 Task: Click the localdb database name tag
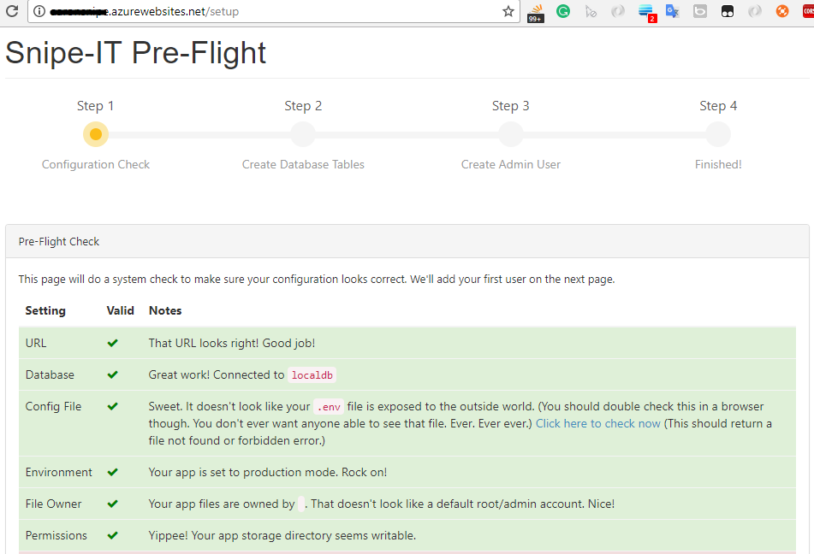(312, 375)
